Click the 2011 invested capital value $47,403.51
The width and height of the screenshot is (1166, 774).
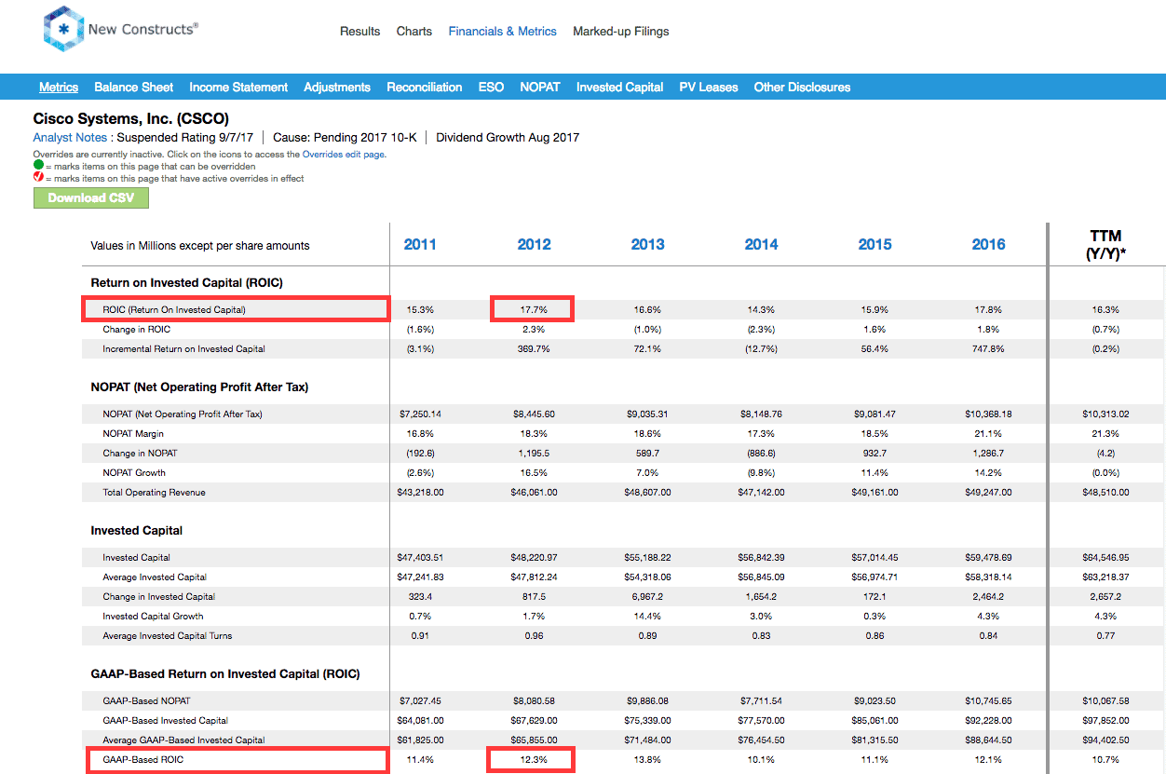[x=420, y=558]
